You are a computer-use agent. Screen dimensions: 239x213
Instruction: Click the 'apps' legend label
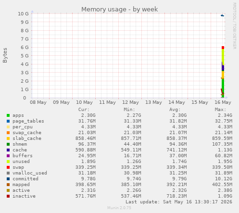coord(18,115)
